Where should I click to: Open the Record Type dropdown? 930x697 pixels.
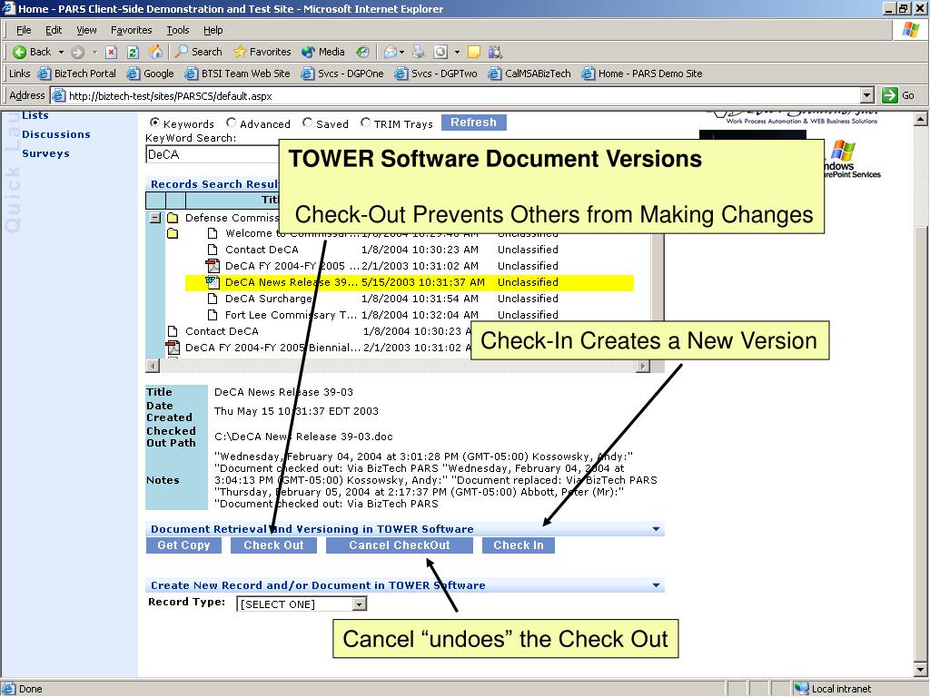(360, 604)
